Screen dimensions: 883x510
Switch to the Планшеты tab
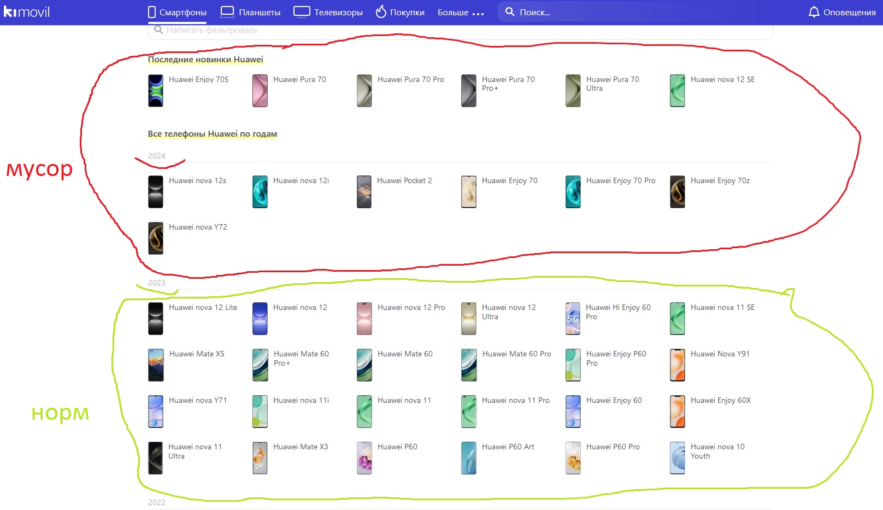(250, 12)
